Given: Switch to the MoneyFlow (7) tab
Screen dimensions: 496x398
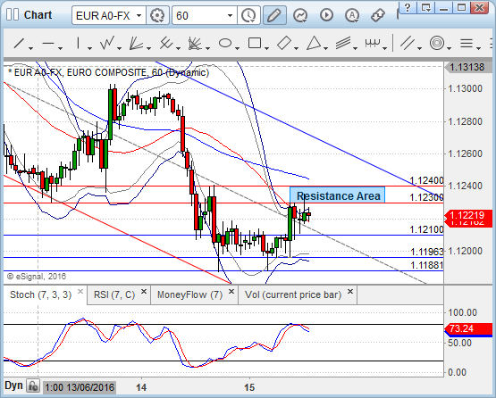Looking at the screenshot, I should pos(189,294).
